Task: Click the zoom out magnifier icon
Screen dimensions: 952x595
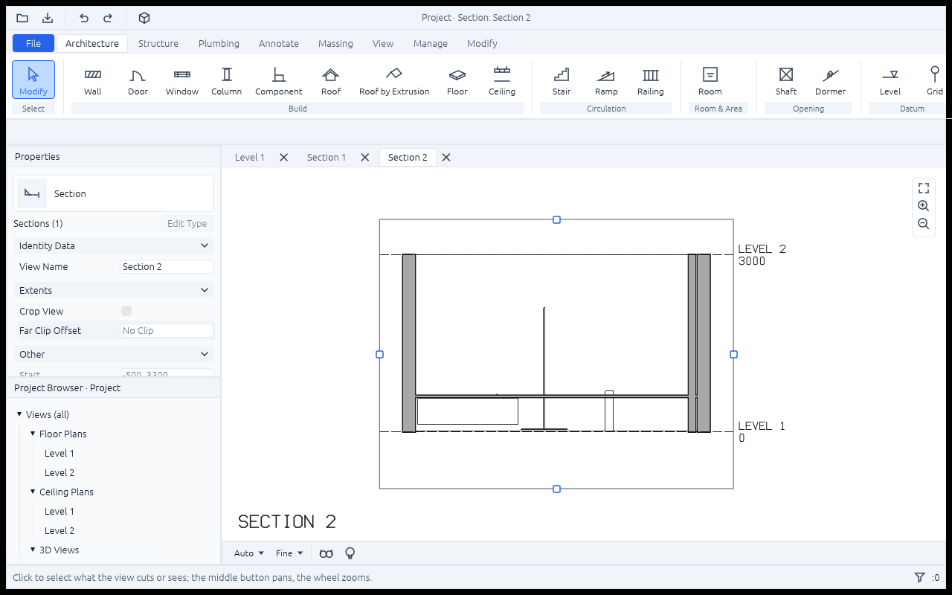Action: pyautogui.click(x=924, y=224)
